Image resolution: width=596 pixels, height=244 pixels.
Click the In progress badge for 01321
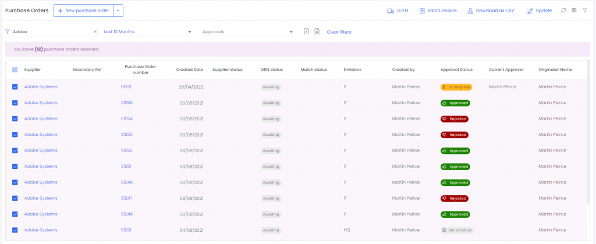(456, 87)
